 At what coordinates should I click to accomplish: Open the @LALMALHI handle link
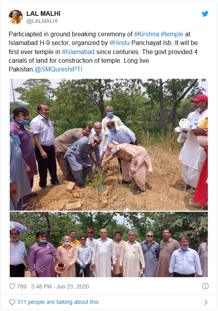point(42,21)
